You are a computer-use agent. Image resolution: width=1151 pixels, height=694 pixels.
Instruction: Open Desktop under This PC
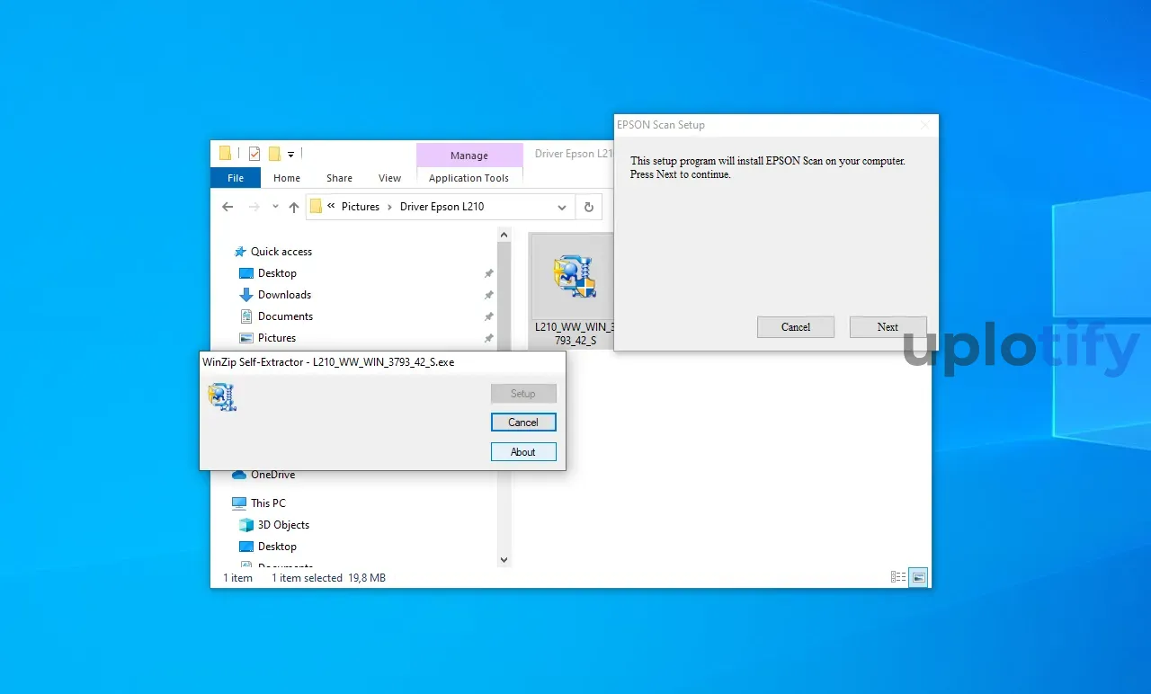click(x=277, y=547)
